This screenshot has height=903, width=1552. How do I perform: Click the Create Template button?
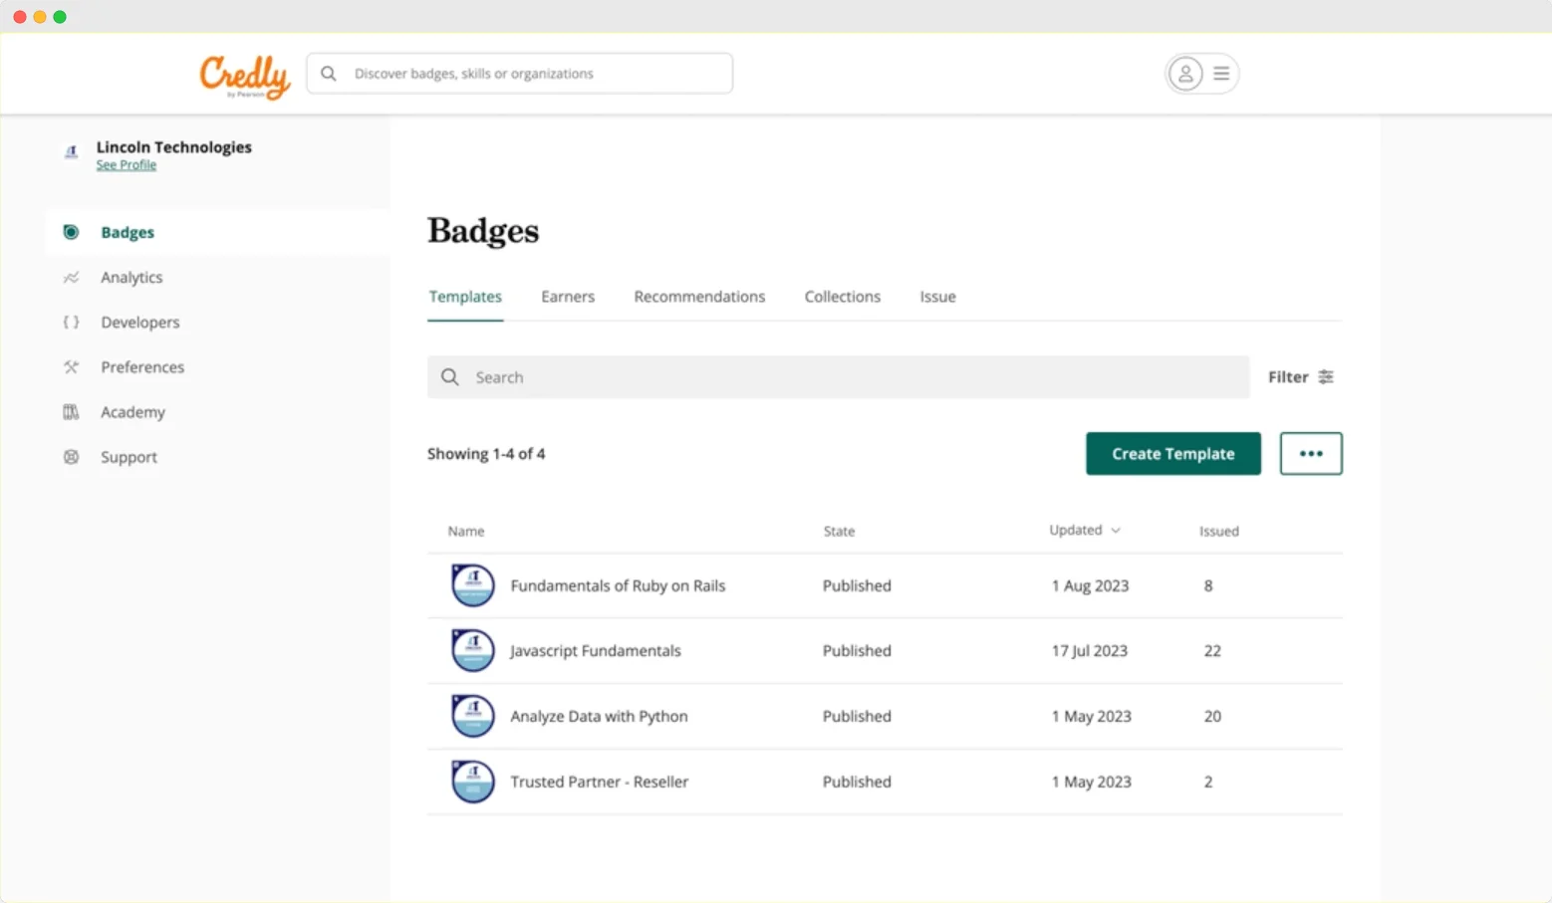1172,453
